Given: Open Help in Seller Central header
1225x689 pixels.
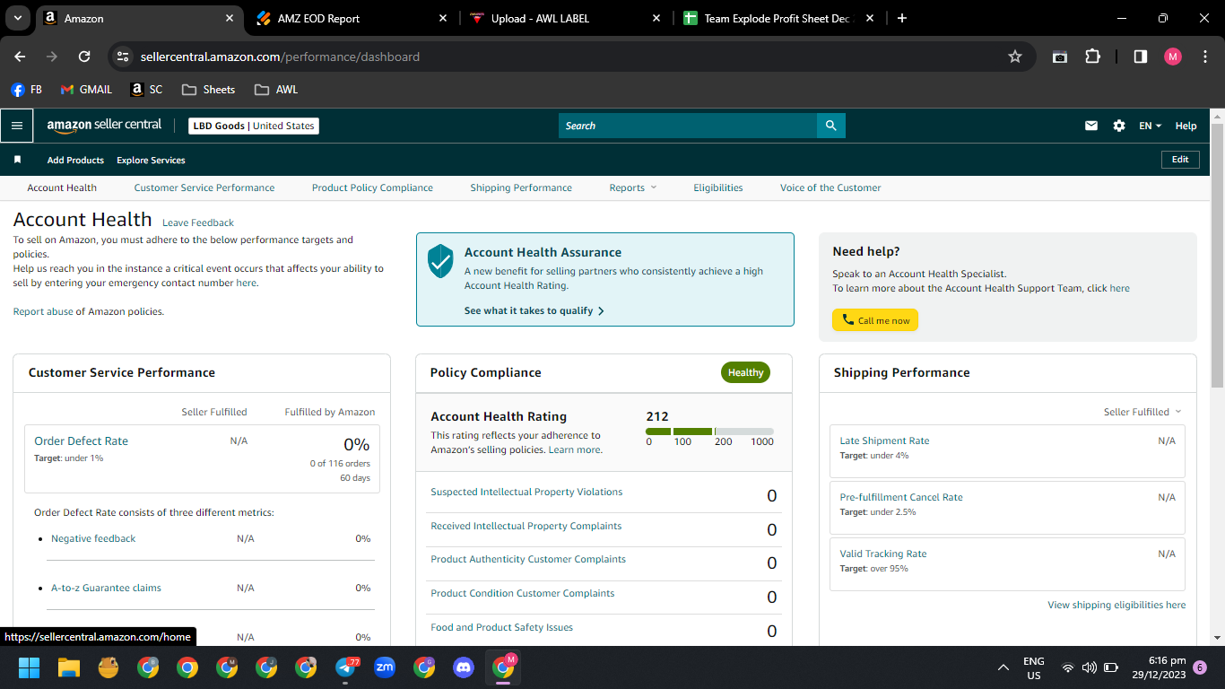Looking at the screenshot, I should pos(1186,126).
